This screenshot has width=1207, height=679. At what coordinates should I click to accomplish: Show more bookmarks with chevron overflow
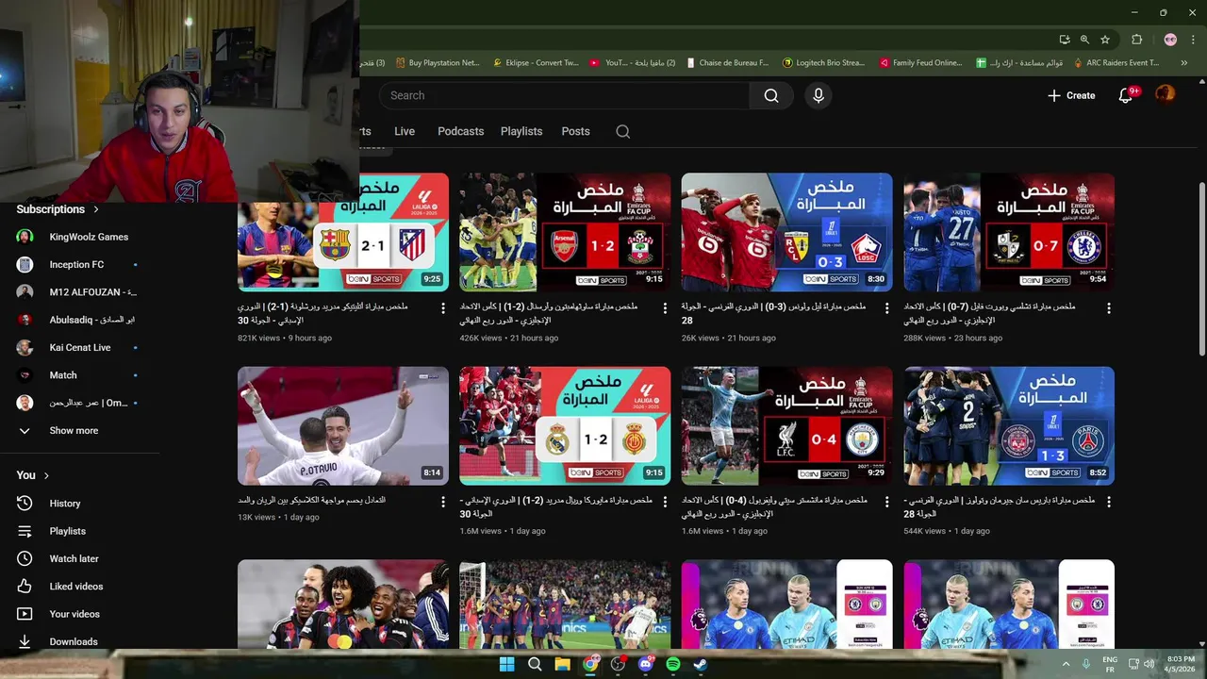click(1184, 63)
